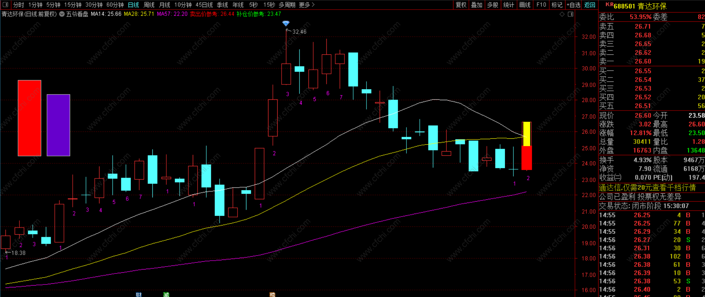The height and width of the screenshot is (297, 705).
Task: Expand the 更多 periods menu
Action: pyautogui.click(x=307, y=5)
